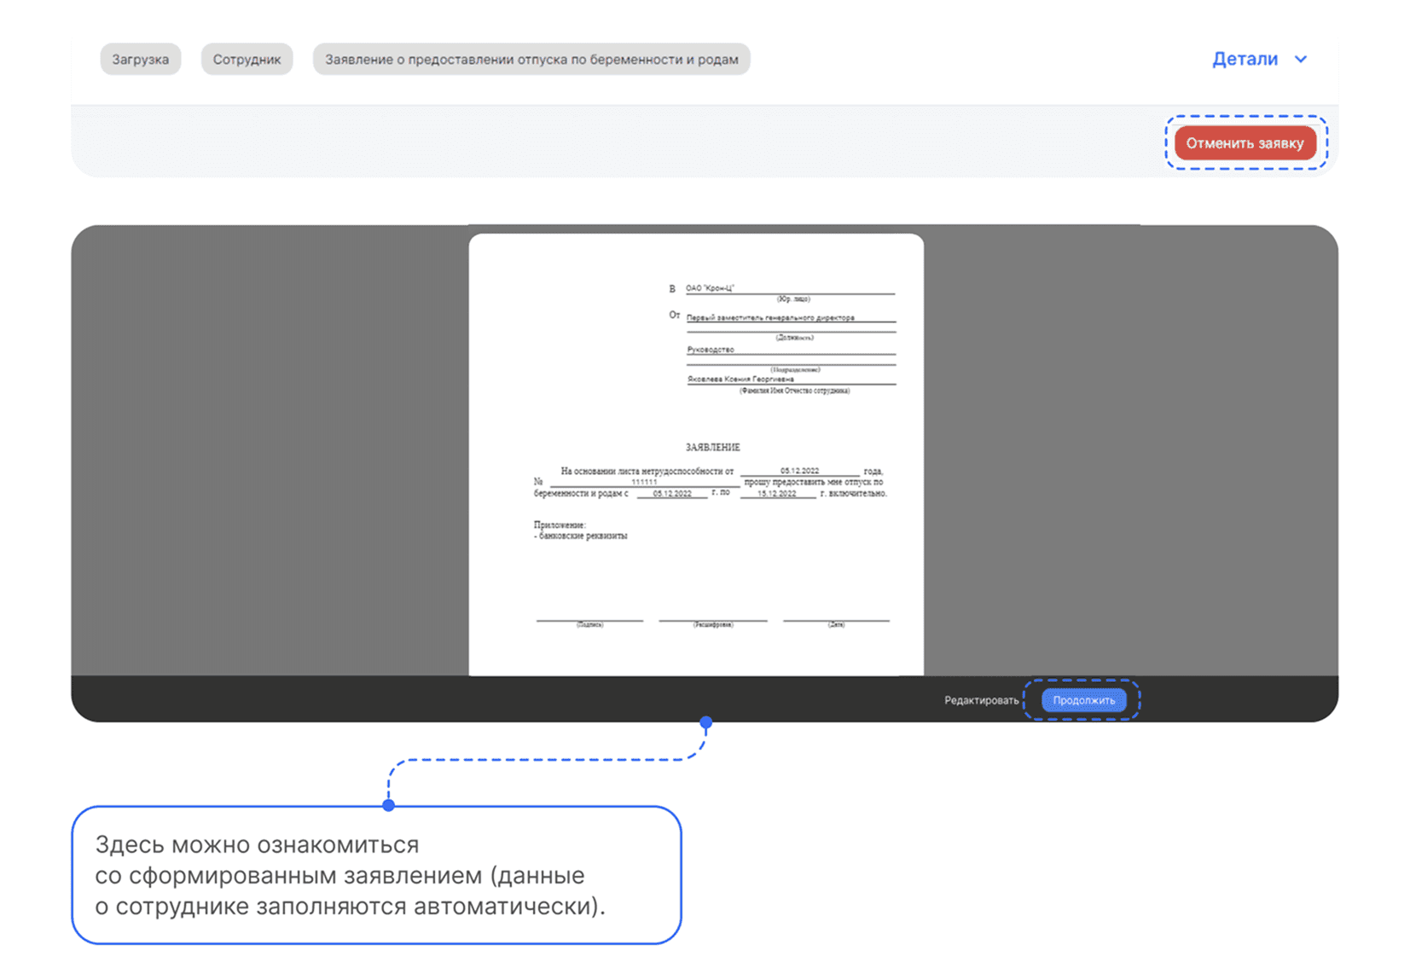Viewport: 1410px width, 968px height.
Task: Select the Сотрудник step chip
Action: (247, 60)
